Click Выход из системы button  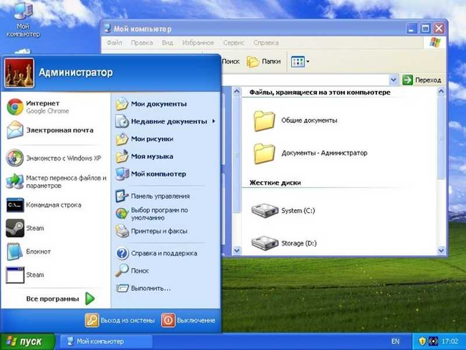tap(120, 320)
